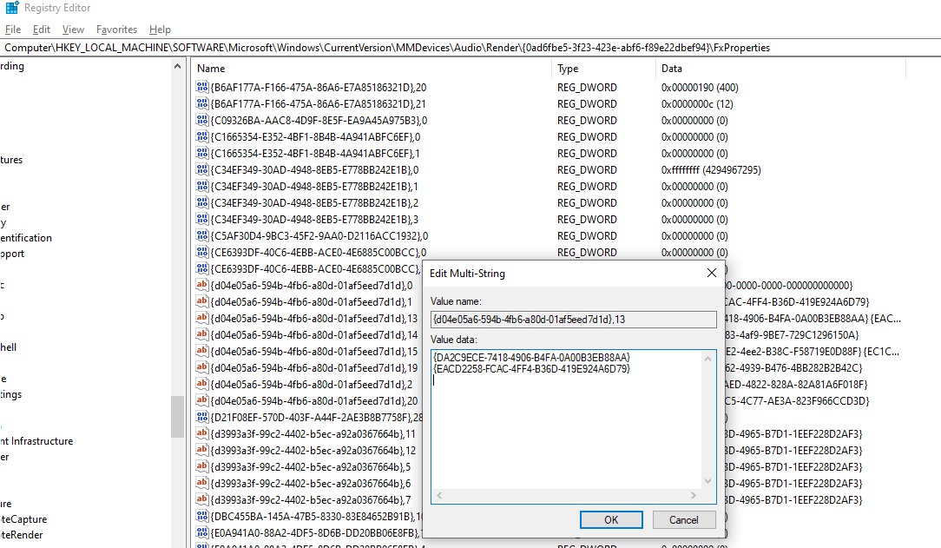
Task: Click Value data scrollbar up arrow
Action: pos(708,359)
